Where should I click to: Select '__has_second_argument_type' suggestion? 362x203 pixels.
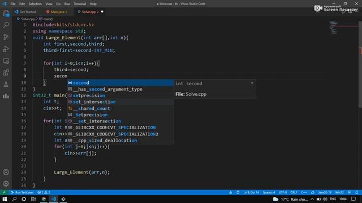(120, 89)
